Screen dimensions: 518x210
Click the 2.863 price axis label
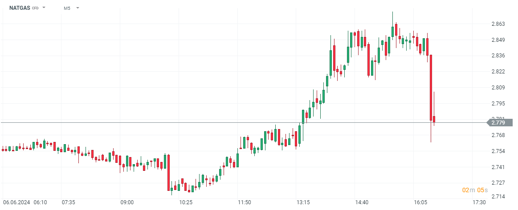[x=499, y=24]
